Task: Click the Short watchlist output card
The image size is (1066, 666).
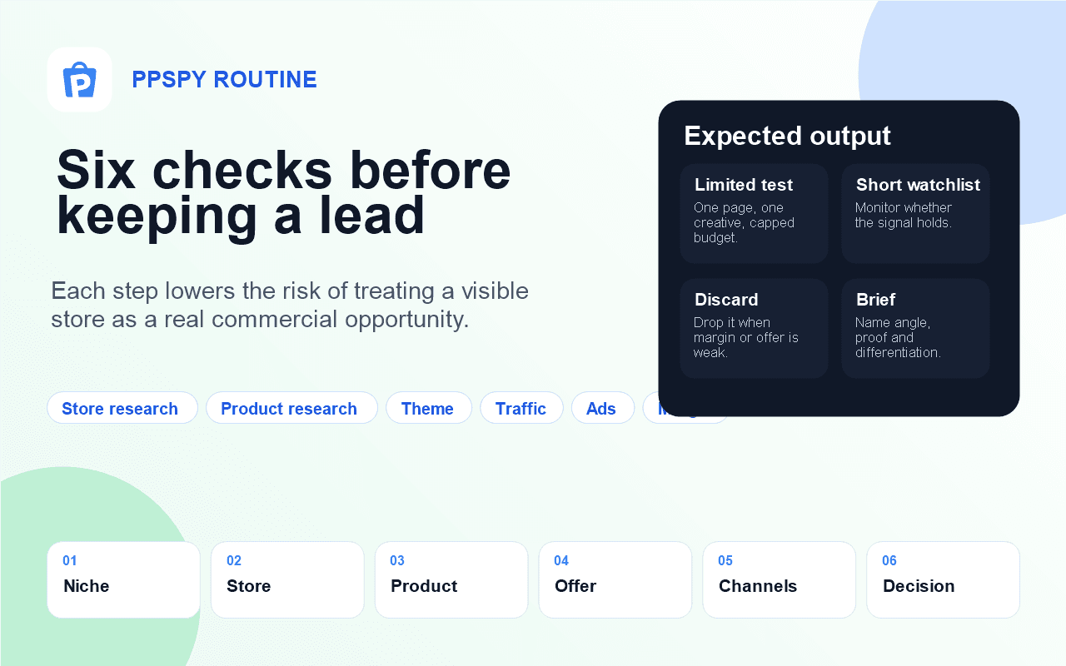Action: point(915,213)
